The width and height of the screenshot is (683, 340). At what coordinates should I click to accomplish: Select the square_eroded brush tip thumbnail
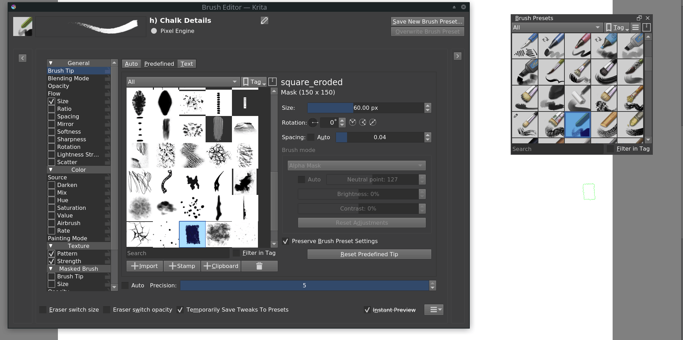192,234
